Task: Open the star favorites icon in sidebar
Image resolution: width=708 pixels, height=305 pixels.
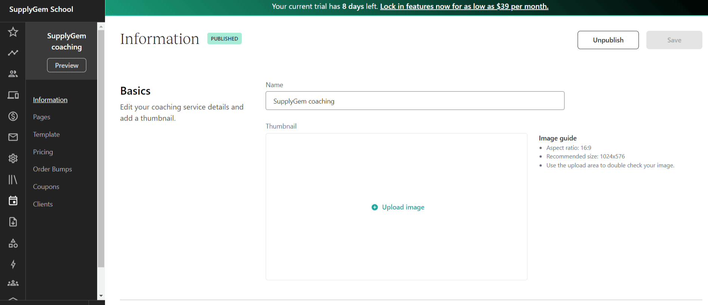Action: coord(13,32)
